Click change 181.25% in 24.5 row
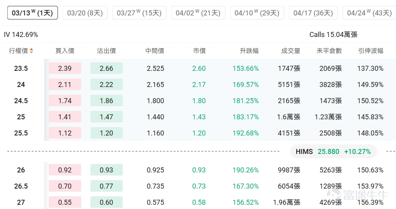The width and height of the screenshot is (396, 209). tap(246, 100)
